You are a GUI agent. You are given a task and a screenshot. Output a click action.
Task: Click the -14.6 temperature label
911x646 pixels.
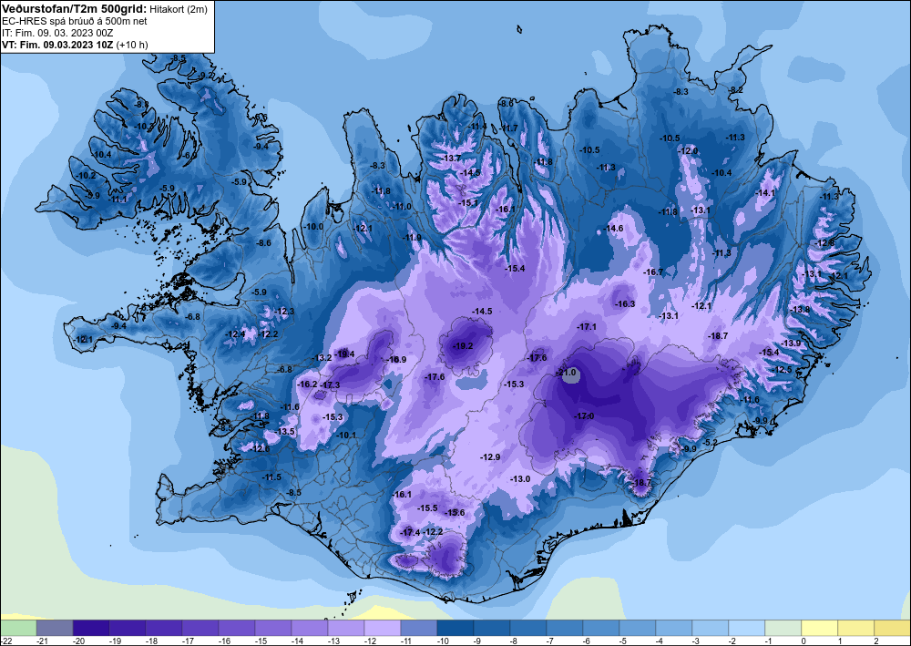613,229
